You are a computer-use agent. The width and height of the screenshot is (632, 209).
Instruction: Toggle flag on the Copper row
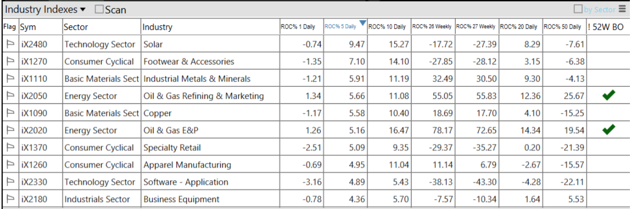click(x=10, y=113)
